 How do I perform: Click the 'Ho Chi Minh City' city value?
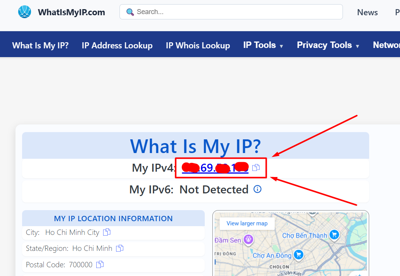(x=72, y=232)
